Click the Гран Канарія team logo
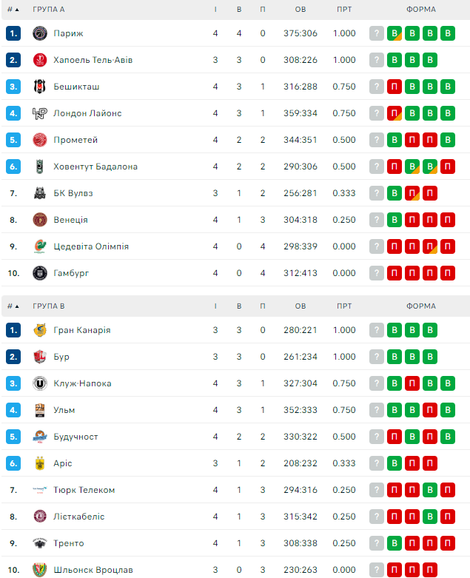 40,330
